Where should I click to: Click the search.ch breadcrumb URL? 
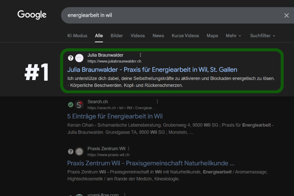122,108
